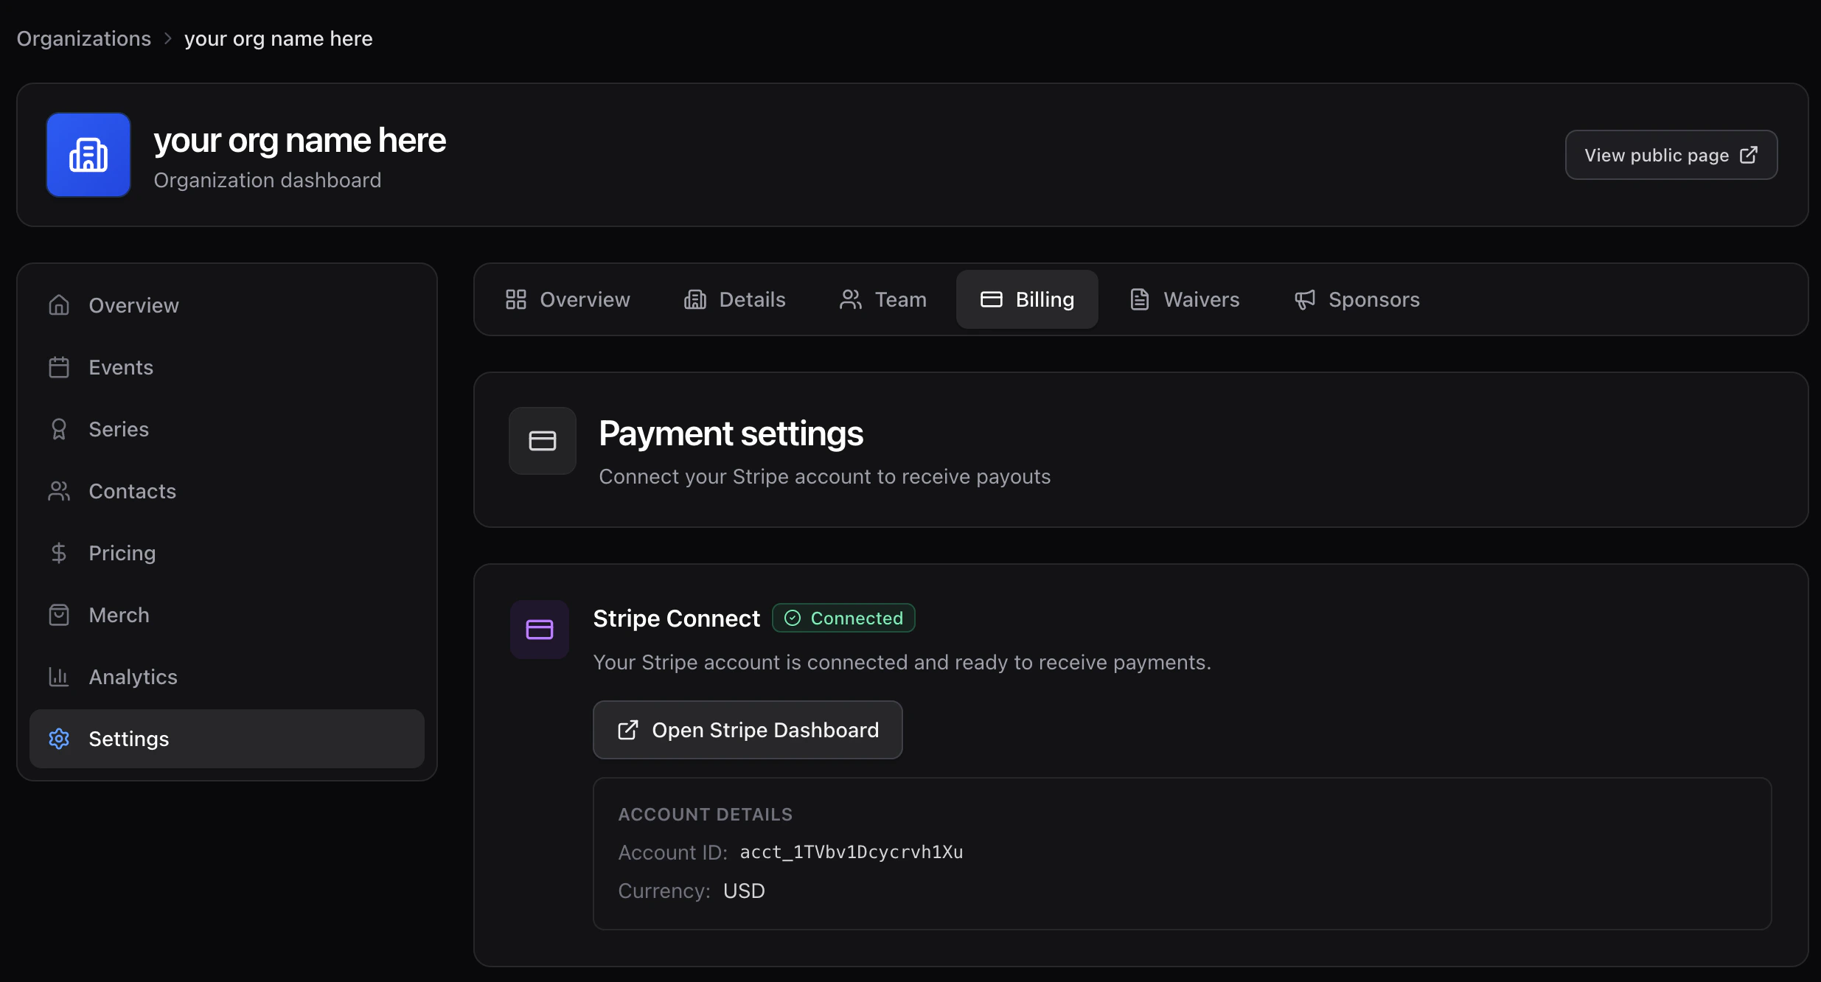Click the ACCOUNT DETAILS heading
This screenshot has height=982, width=1821.
(706, 814)
